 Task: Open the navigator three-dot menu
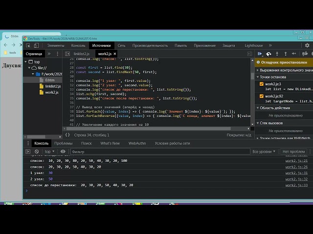click(57, 54)
